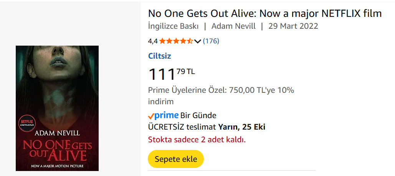The image size is (395, 176).
Task: Click the 29 Mart 2022 publication date
Action: point(293,26)
